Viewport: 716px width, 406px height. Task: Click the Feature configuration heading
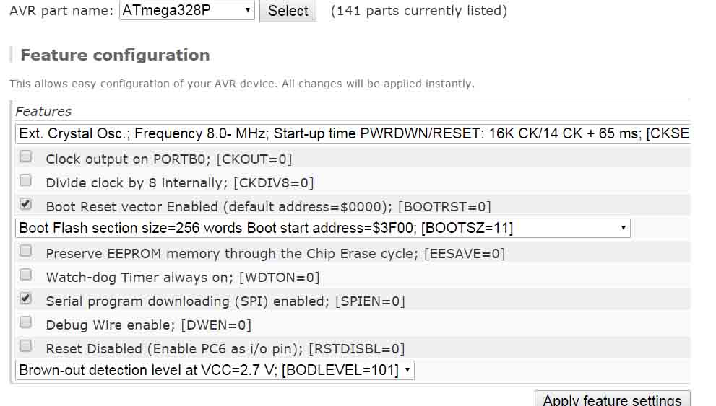tap(115, 56)
